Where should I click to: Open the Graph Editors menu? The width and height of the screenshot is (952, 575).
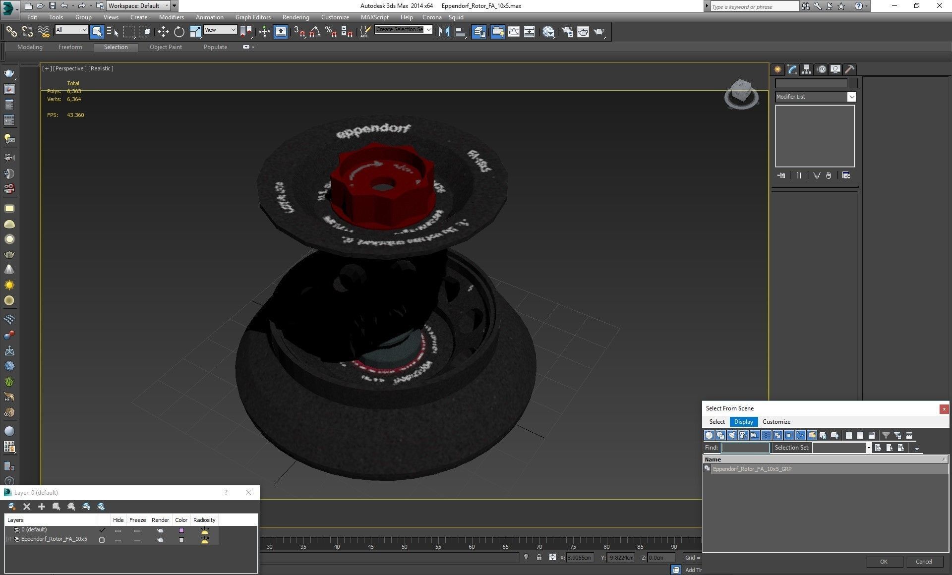[253, 17]
